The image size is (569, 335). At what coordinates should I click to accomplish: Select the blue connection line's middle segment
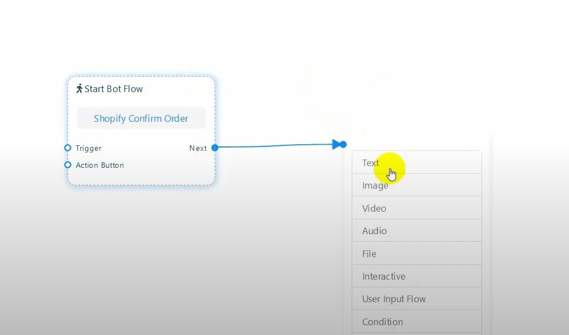274,146
